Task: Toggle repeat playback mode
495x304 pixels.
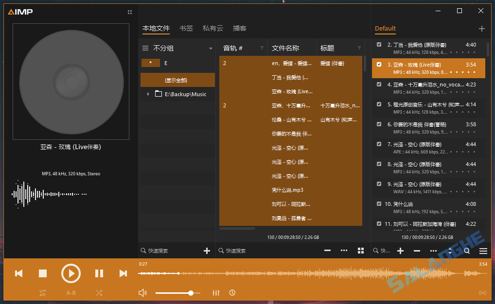Action: pos(42,293)
